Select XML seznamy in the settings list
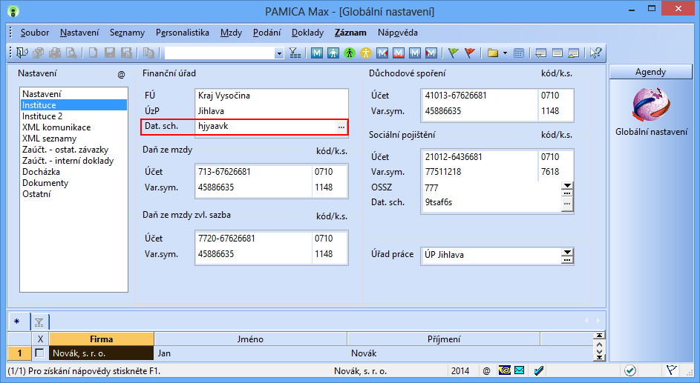Viewport: 700px width, 383px height. [x=73, y=139]
